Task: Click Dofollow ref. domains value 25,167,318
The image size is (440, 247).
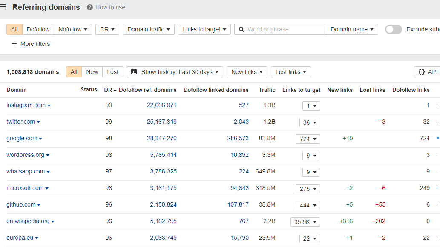Action: [161, 122]
